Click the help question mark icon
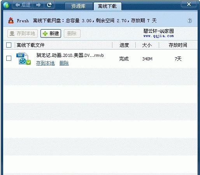Image resolution: width=200 pixels, height=175 pixels. 189,21
